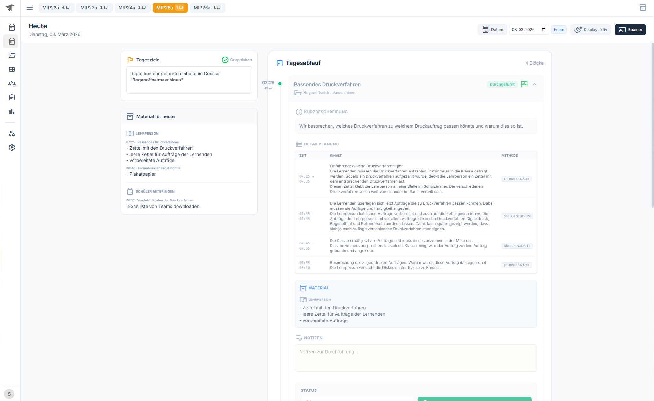Image resolution: width=654 pixels, height=401 pixels.
Task: Open the timetable grid view in the sidebar
Action: tap(11, 69)
